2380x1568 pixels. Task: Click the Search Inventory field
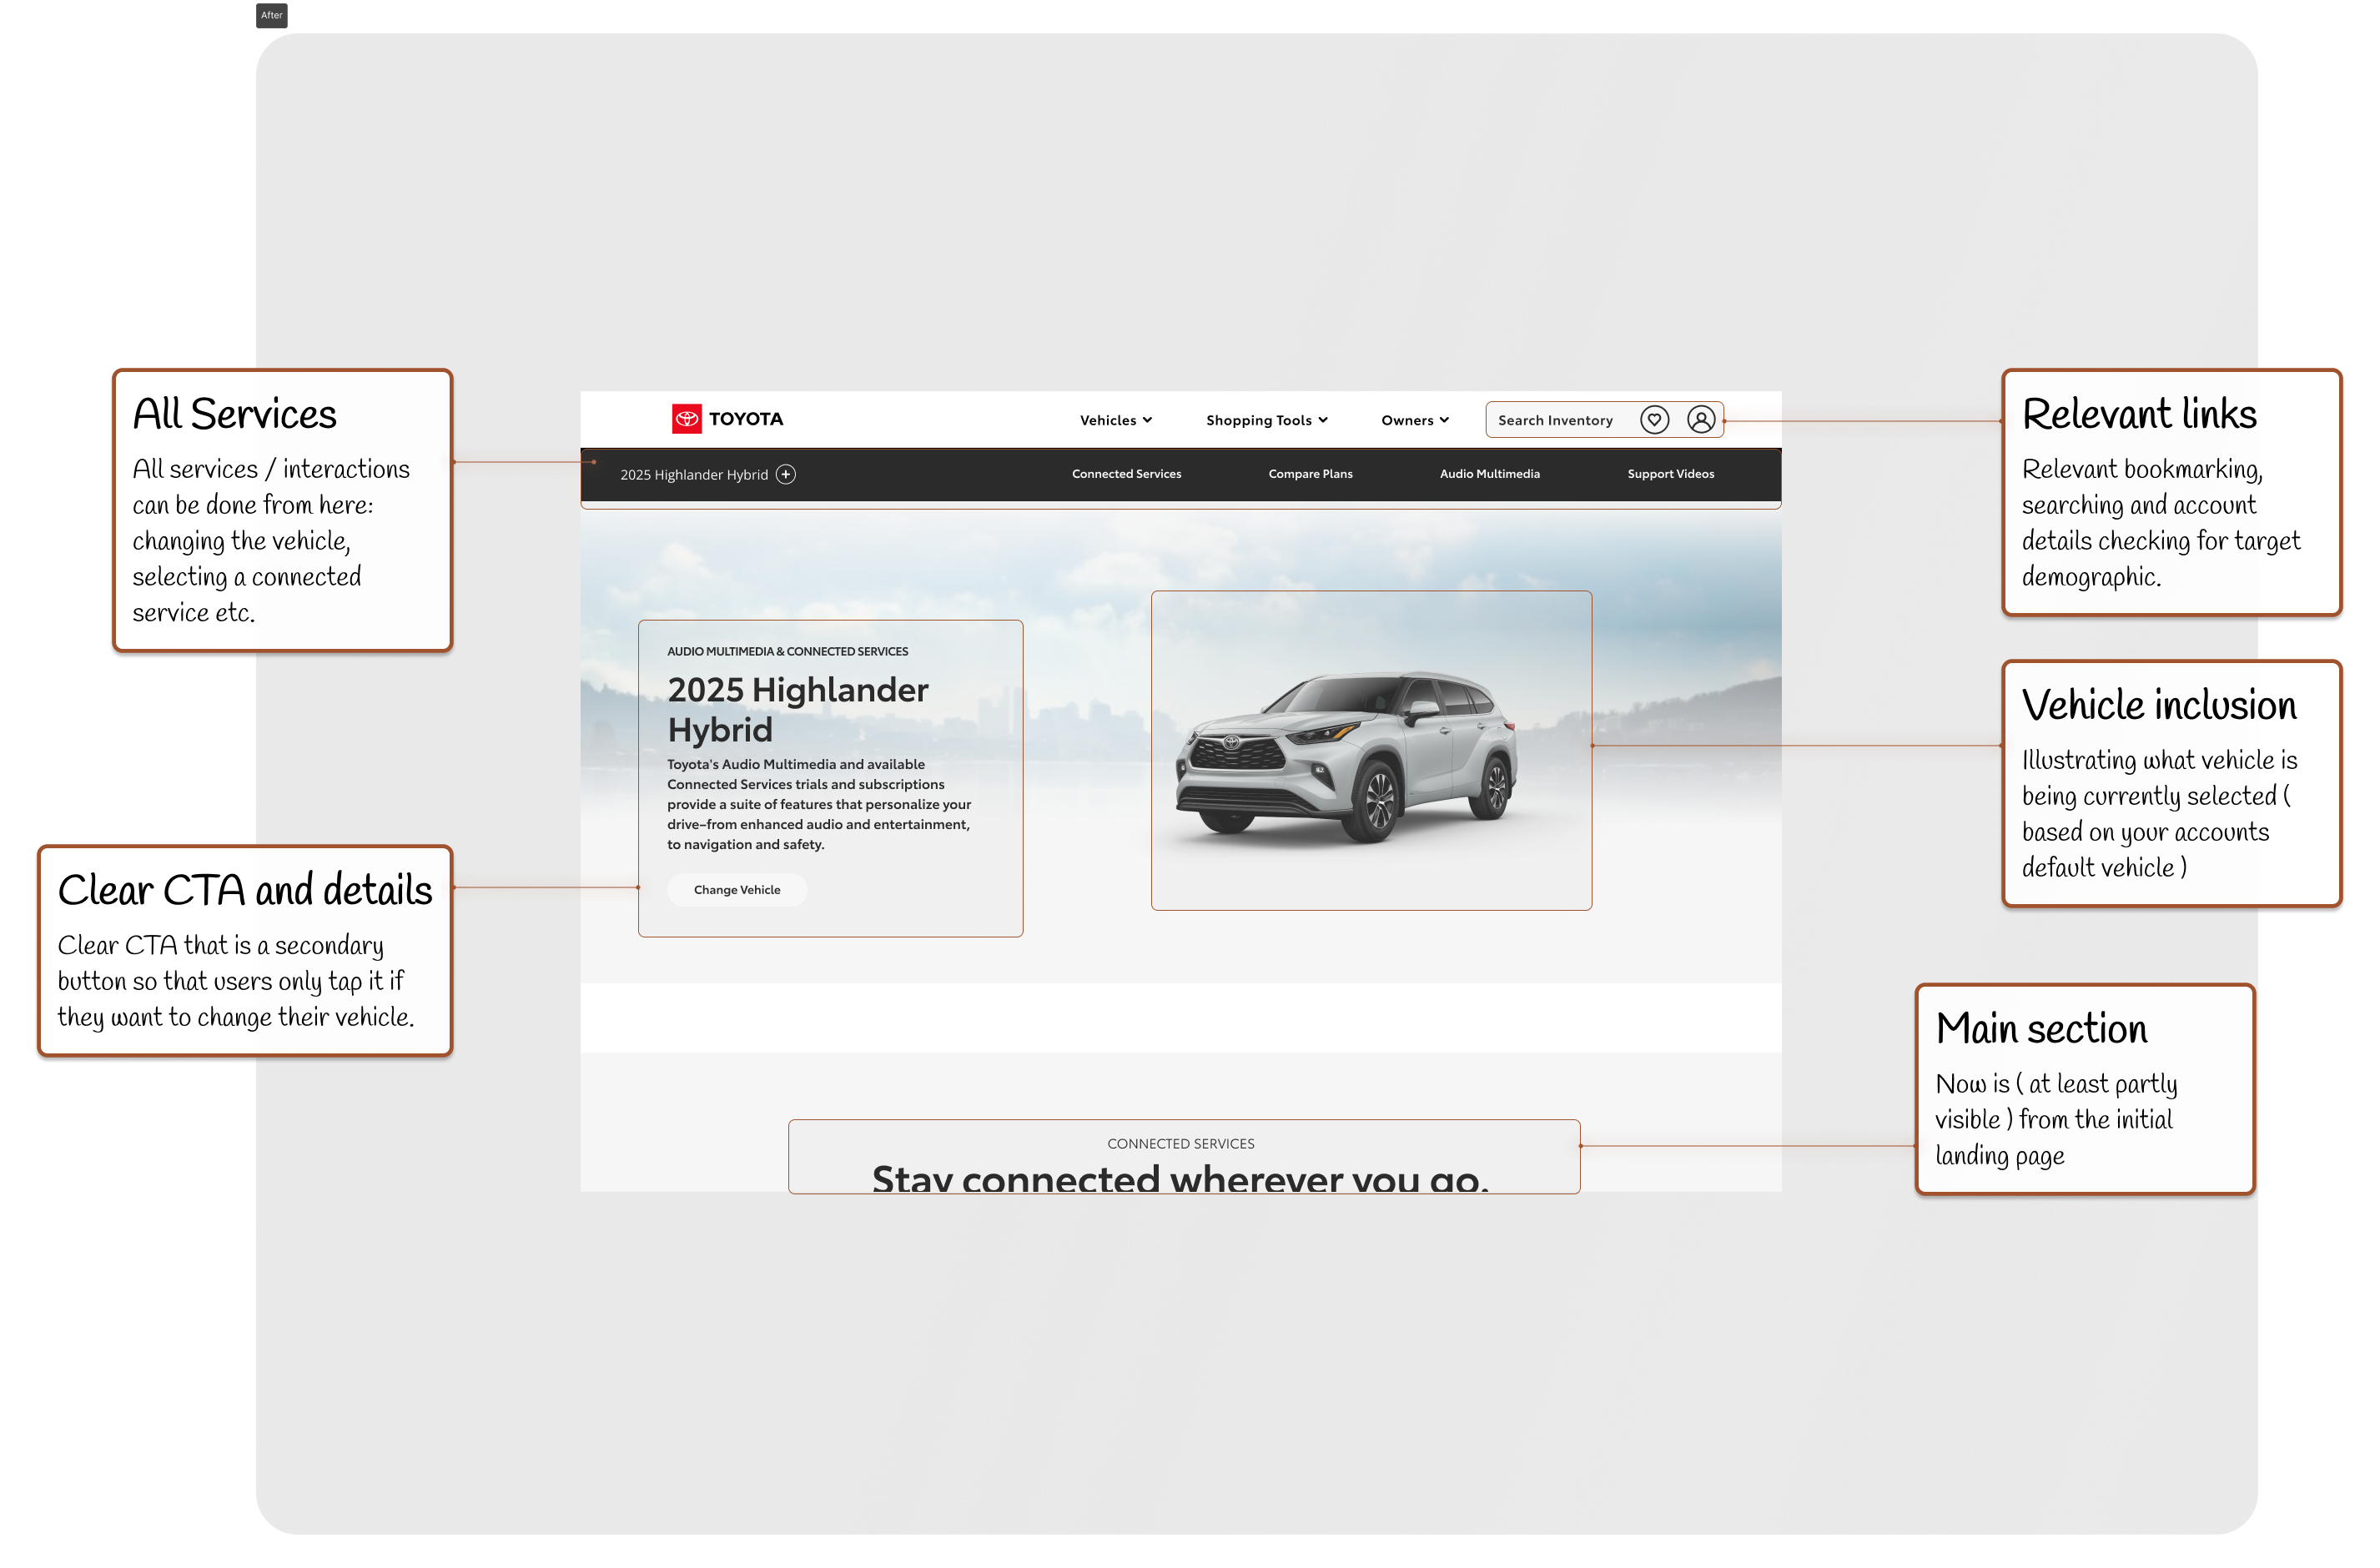coord(1555,420)
